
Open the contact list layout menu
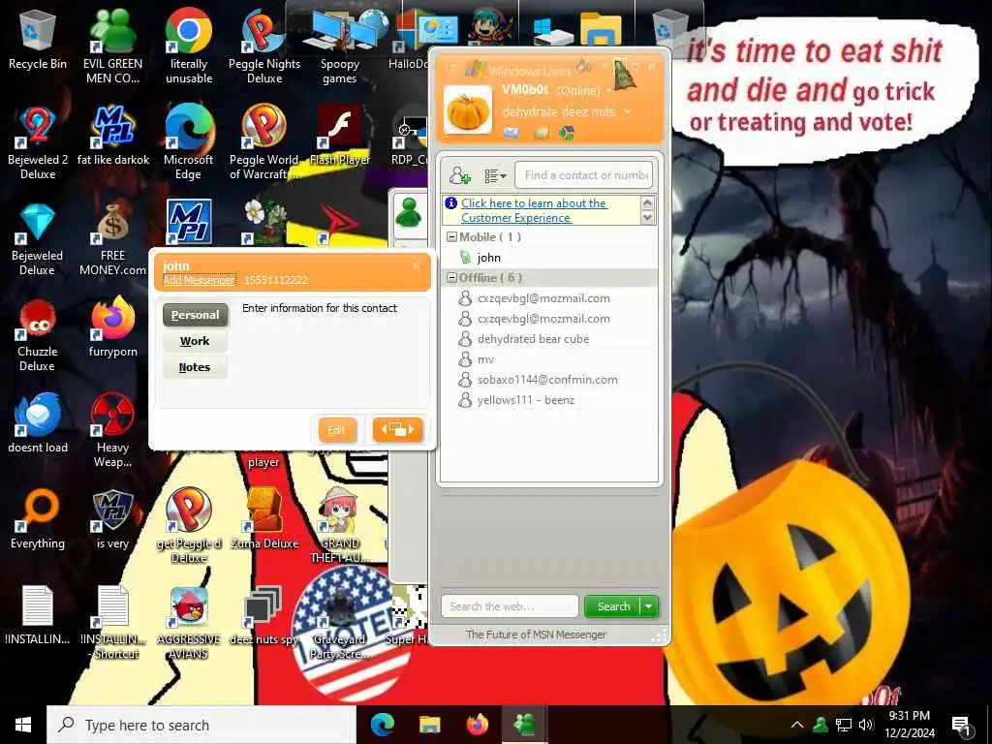[495, 176]
